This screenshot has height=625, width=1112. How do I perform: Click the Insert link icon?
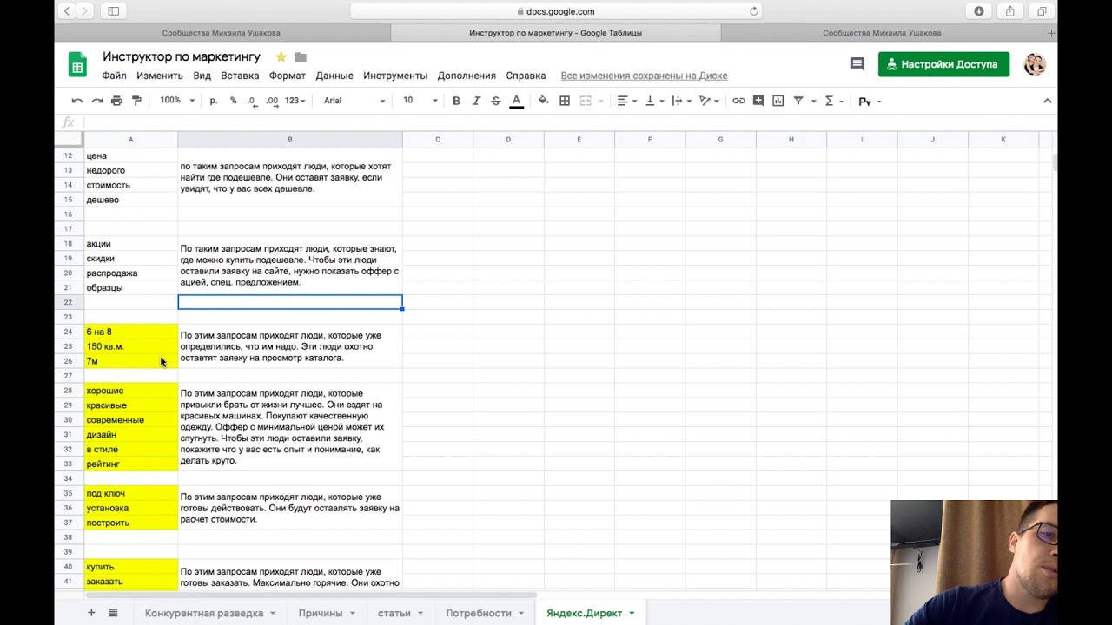click(x=738, y=101)
